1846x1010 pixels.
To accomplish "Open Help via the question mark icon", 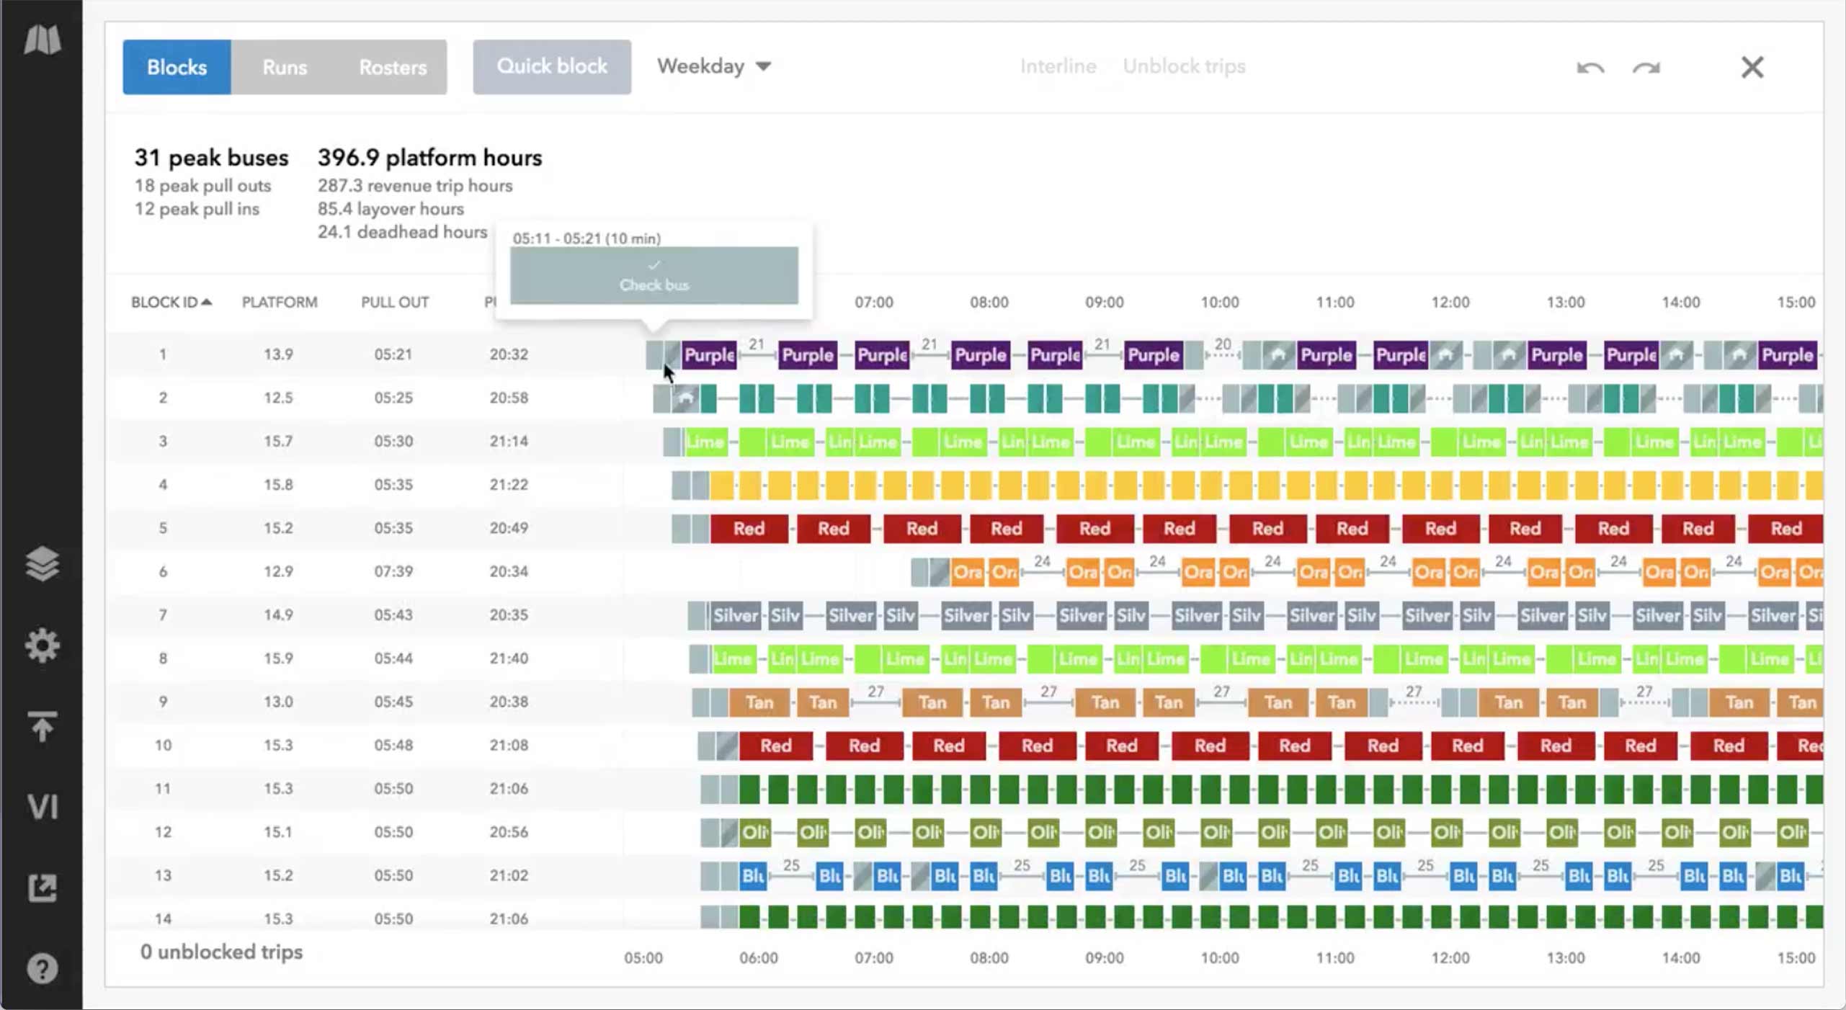I will click(x=43, y=968).
